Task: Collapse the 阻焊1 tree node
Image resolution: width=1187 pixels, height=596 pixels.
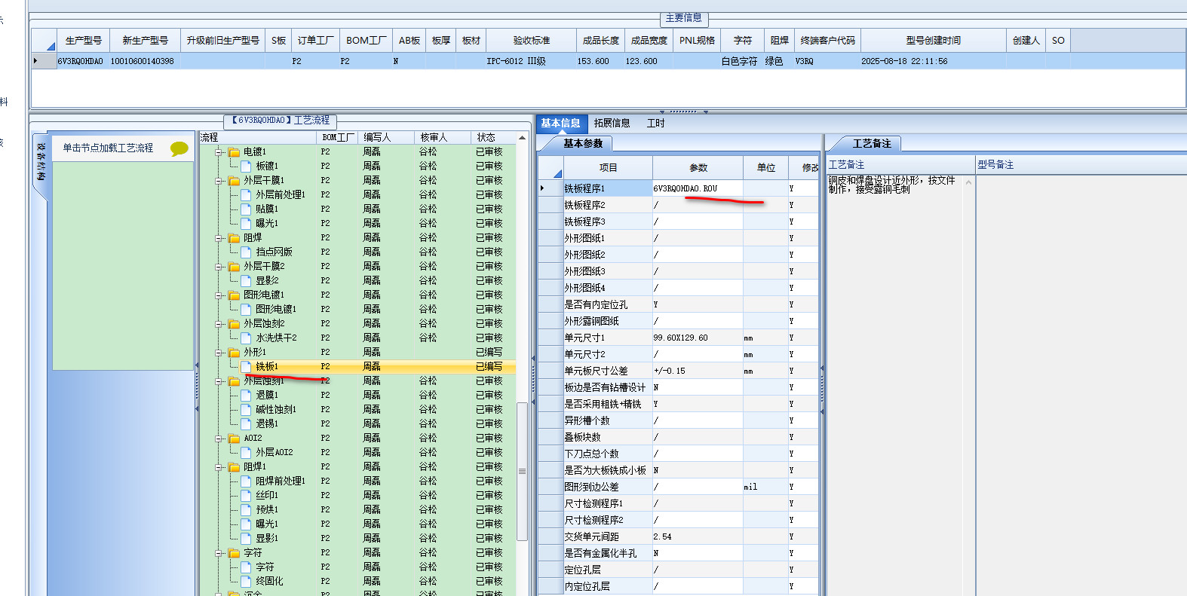Action: pos(219,467)
